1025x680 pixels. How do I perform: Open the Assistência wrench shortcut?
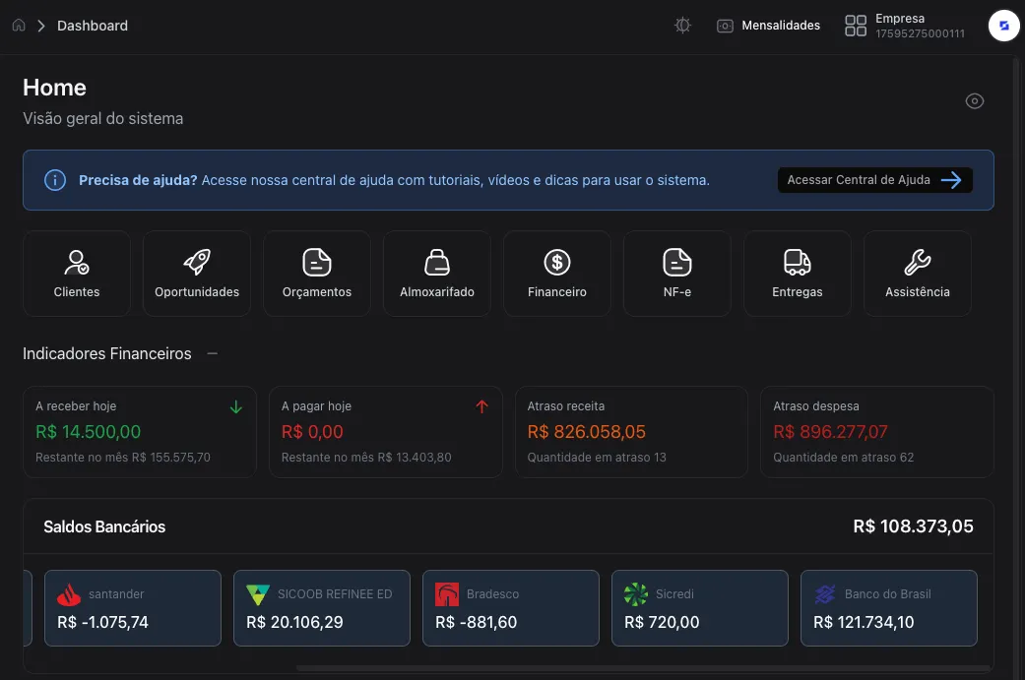tap(918, 274)
